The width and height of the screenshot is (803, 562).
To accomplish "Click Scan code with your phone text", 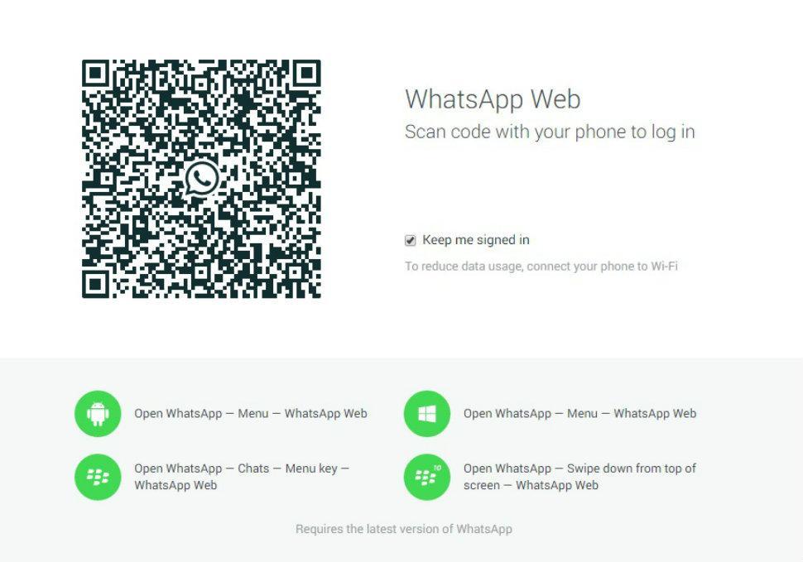I will pos(550,132).
